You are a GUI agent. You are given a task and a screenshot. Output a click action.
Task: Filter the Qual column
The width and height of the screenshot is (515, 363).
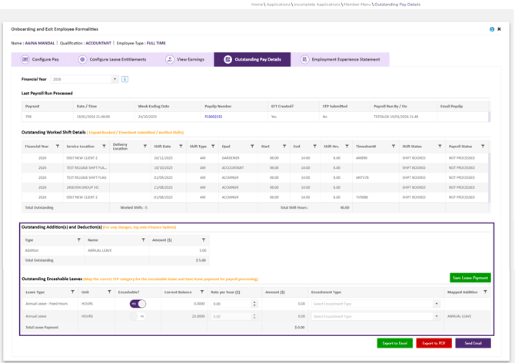252,147
